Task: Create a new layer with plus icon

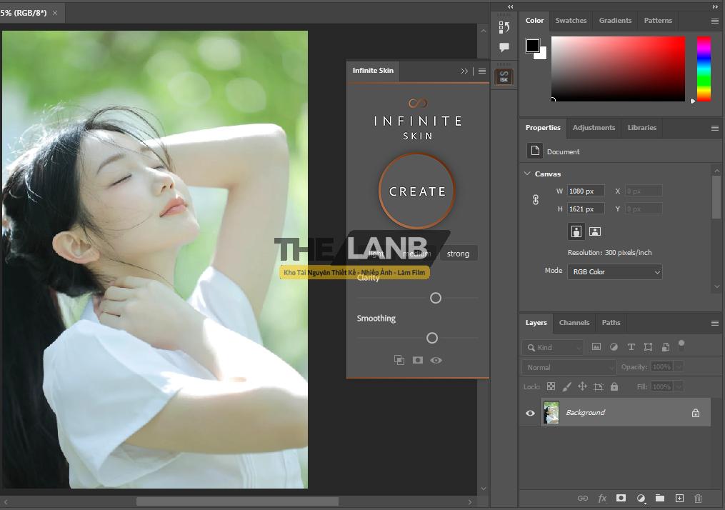Action: point(679,498)
